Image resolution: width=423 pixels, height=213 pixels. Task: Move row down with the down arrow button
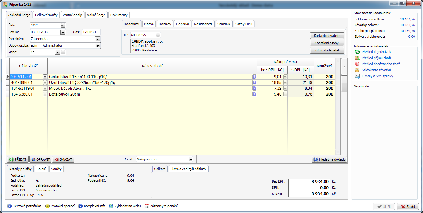(344, 84)
